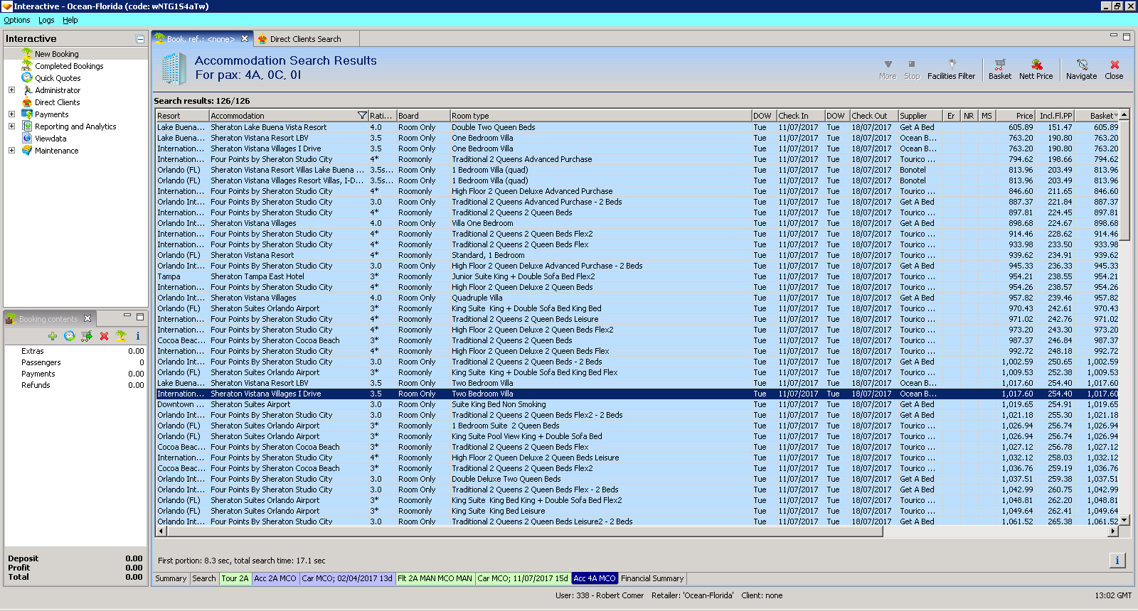Open the Navigate compass tool
The width and height of the screenshot is (1138, 611).
1081,69
